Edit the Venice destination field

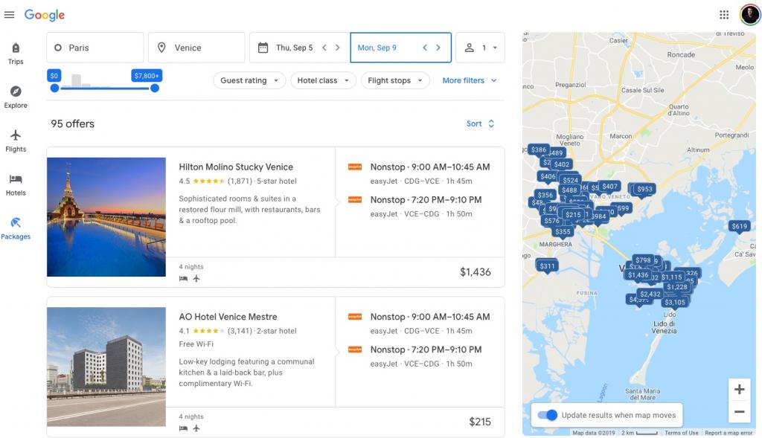point(196,48)
